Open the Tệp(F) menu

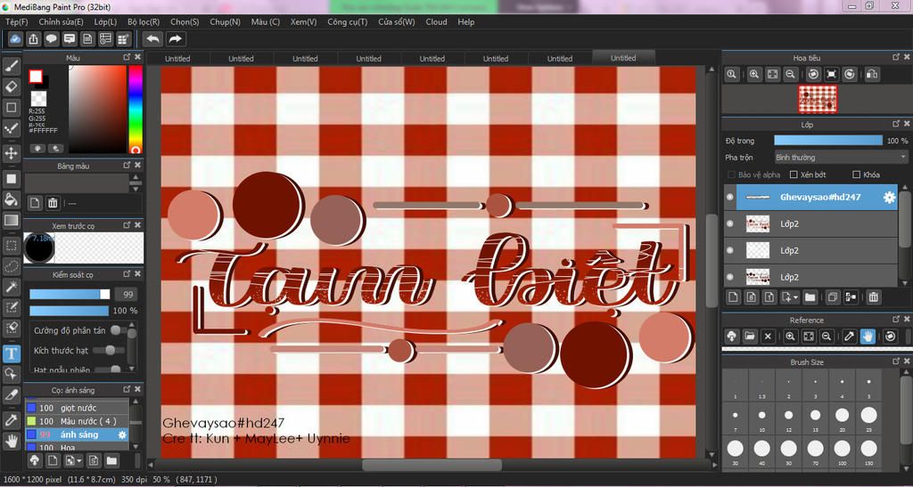(x=16, y=21)
